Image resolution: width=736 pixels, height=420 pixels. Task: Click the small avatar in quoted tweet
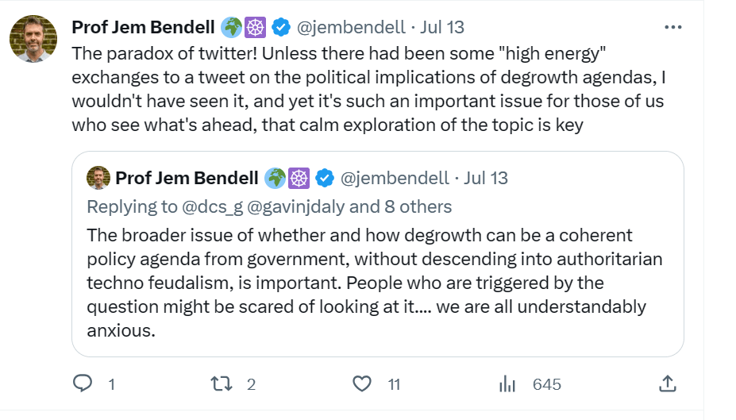98,177
